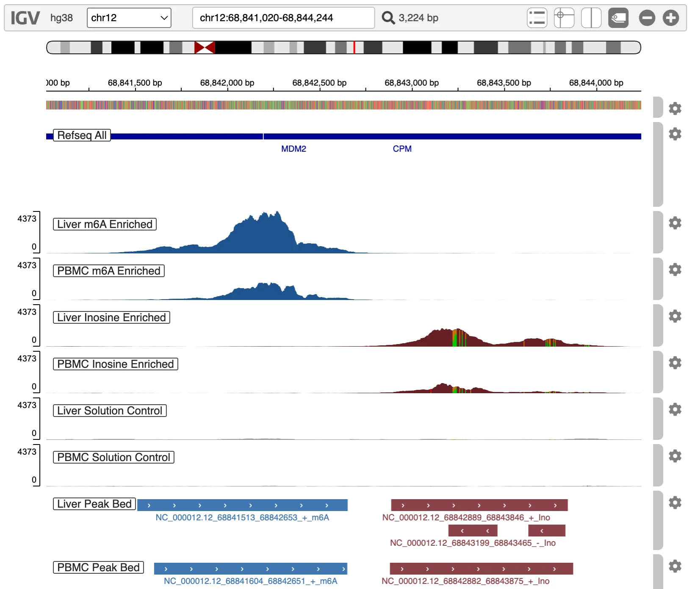692x589 pixels.
Task: Click the MDM2 gene label
Action: (x=293, y=149)
